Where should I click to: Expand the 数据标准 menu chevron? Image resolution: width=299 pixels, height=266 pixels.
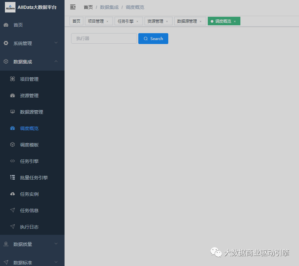pyautogui.click(x=56, y=262)
